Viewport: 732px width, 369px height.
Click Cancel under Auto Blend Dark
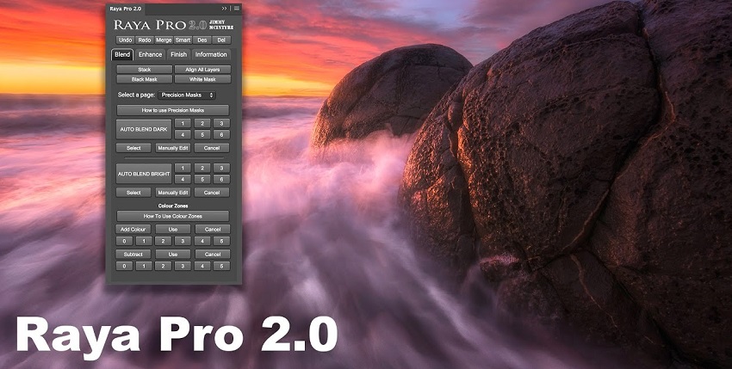[212, 148]
